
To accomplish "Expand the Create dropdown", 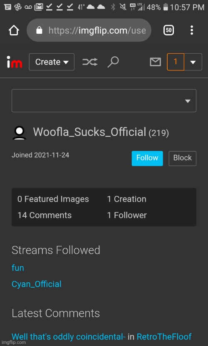I will pos(52,62).
